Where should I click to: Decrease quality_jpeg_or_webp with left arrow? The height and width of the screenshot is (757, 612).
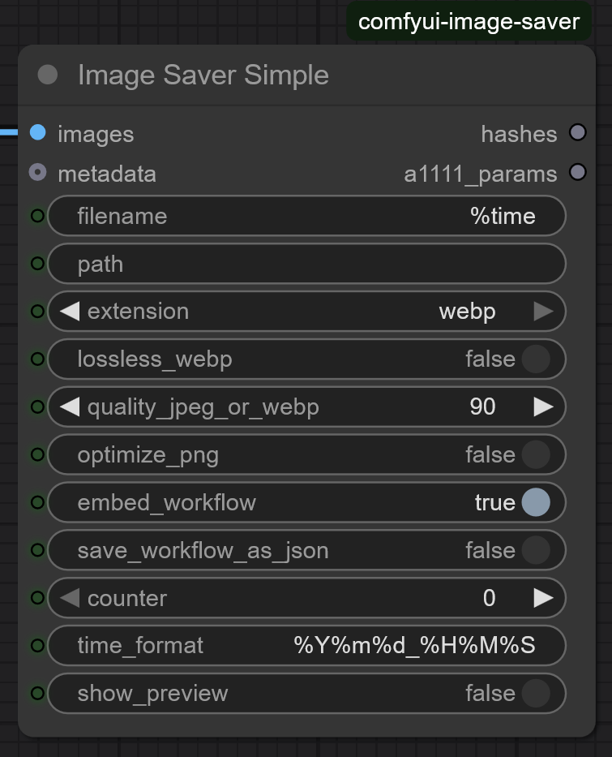point(70,407)
